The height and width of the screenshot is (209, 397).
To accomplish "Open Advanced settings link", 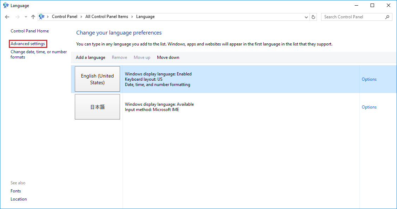I will (28, 44).
